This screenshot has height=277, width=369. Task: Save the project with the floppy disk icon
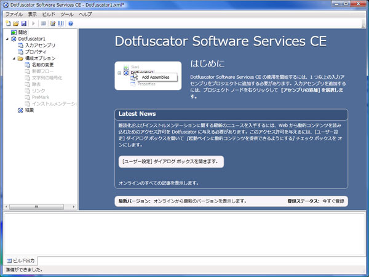tap(23, 23)
